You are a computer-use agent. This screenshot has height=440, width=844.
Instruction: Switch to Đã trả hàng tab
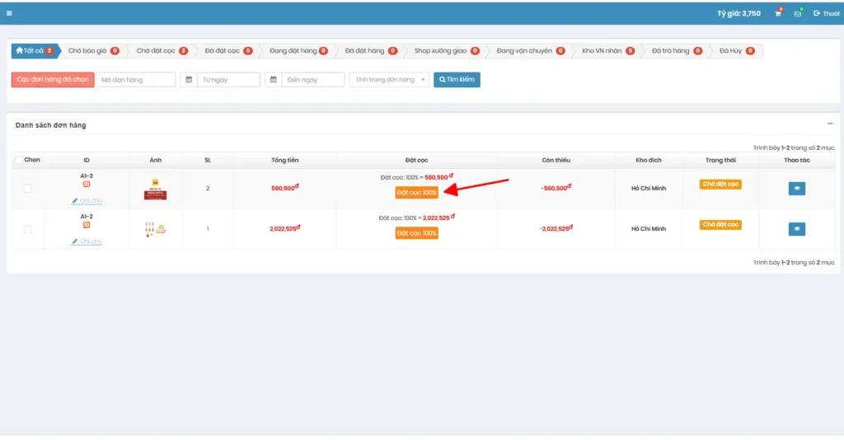coord(678,50)
